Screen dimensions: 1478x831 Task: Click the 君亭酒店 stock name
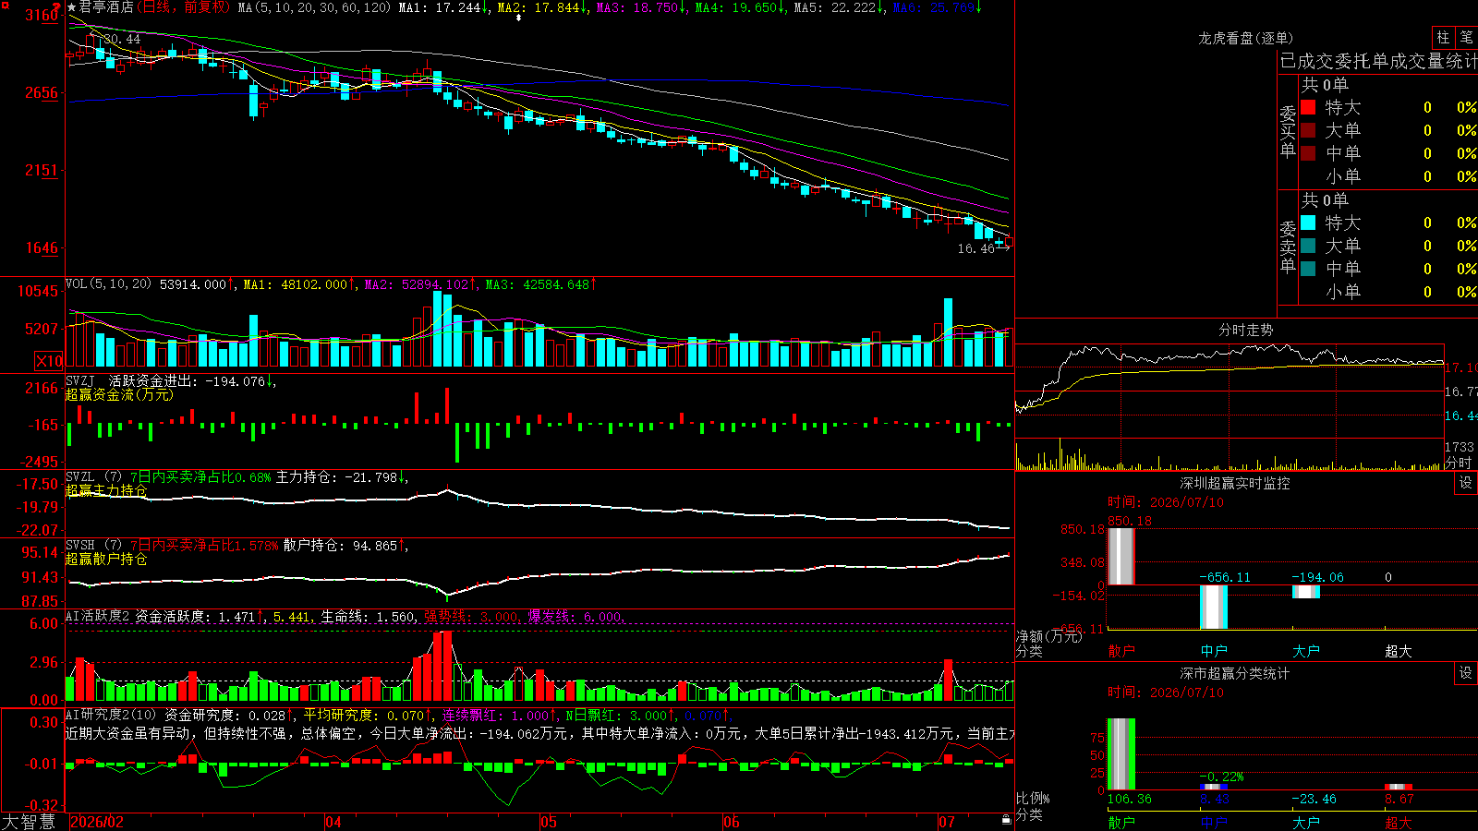[x=105, y=7]
